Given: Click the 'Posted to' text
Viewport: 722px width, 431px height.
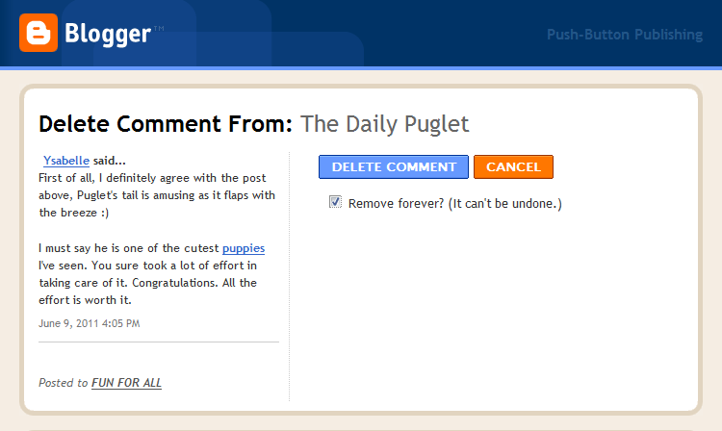Looking at the screenshot, I should tap(64, 383).
